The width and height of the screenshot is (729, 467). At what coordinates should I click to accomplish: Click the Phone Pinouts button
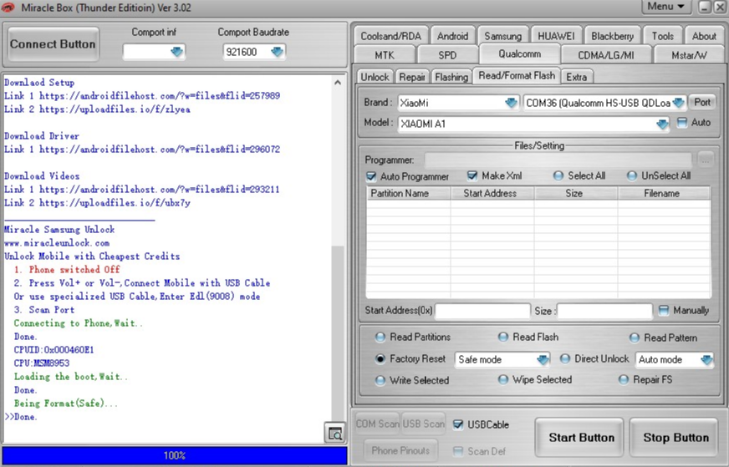click(400, 450)
